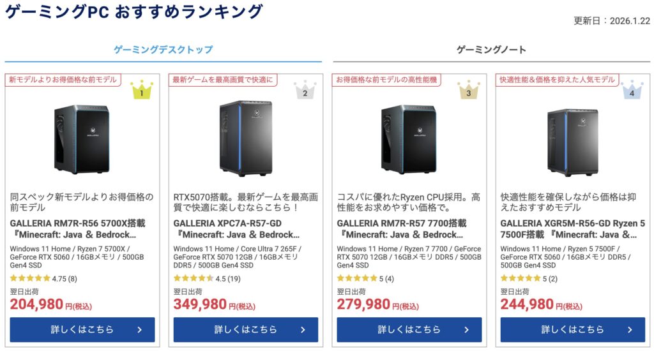Open GALLERIA RM7R-R56 5700X搭載 product title
Screen dimensions: 654x351
[77, 229]
